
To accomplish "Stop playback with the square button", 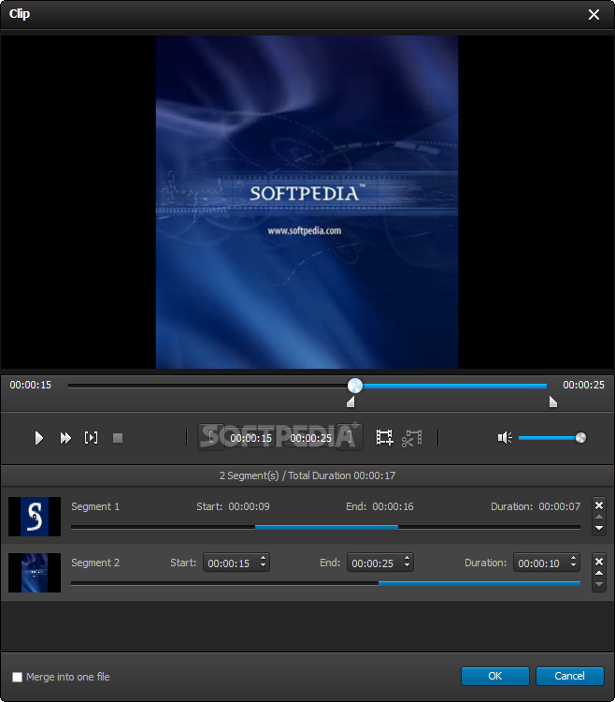I will point(118,438).
